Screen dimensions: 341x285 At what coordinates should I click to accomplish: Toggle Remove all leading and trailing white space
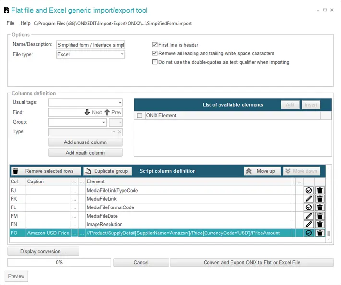pyautogui.click(x=155, y=53)
